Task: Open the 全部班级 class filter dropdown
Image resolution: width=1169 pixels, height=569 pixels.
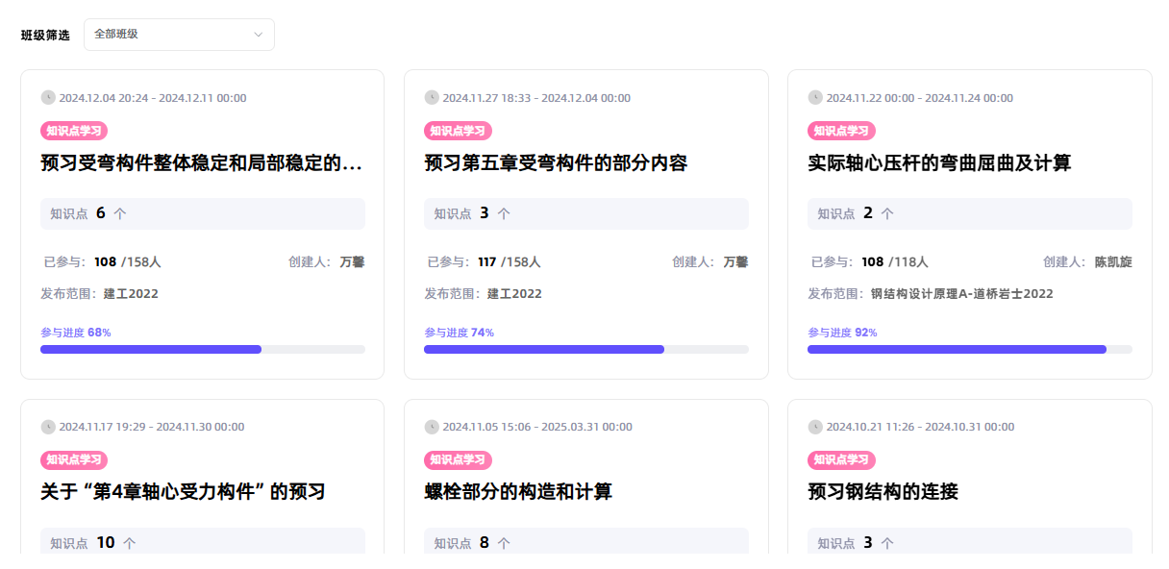Action: click(179, 35)
